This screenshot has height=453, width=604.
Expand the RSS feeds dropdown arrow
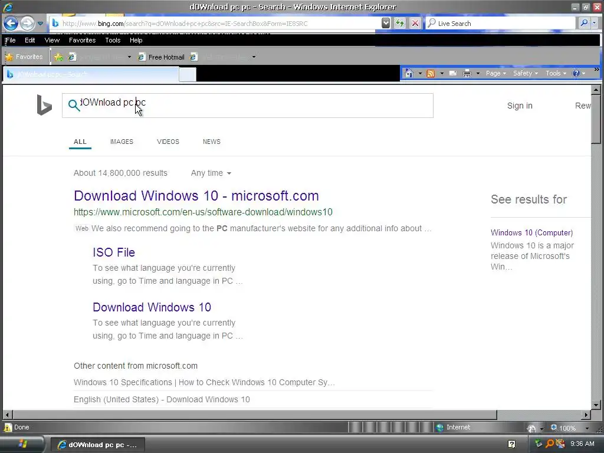click(442, 73)
